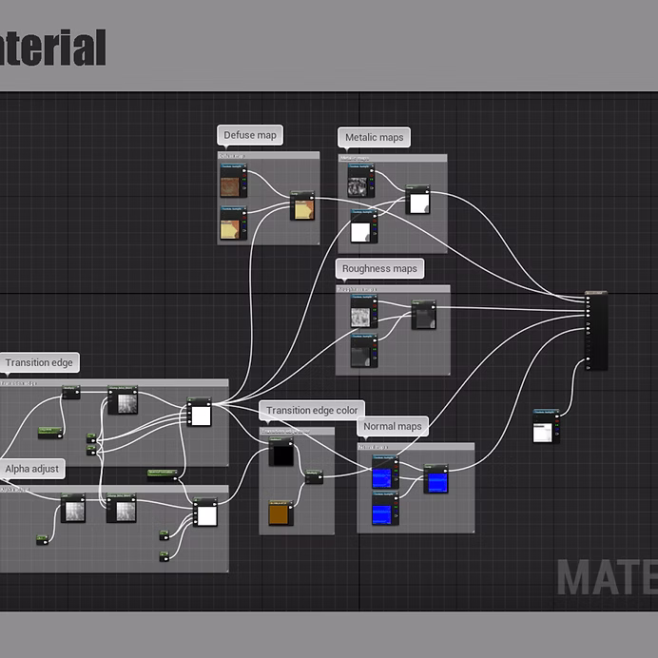Select the main material output node
Screen dimensions: 658x658
tap(596, 331)
